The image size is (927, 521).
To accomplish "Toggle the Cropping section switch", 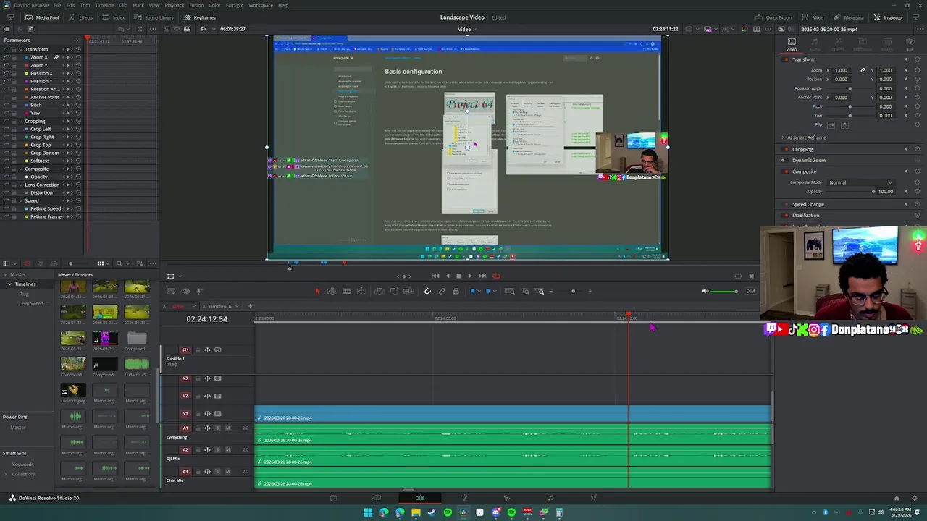I will point(786,149).
